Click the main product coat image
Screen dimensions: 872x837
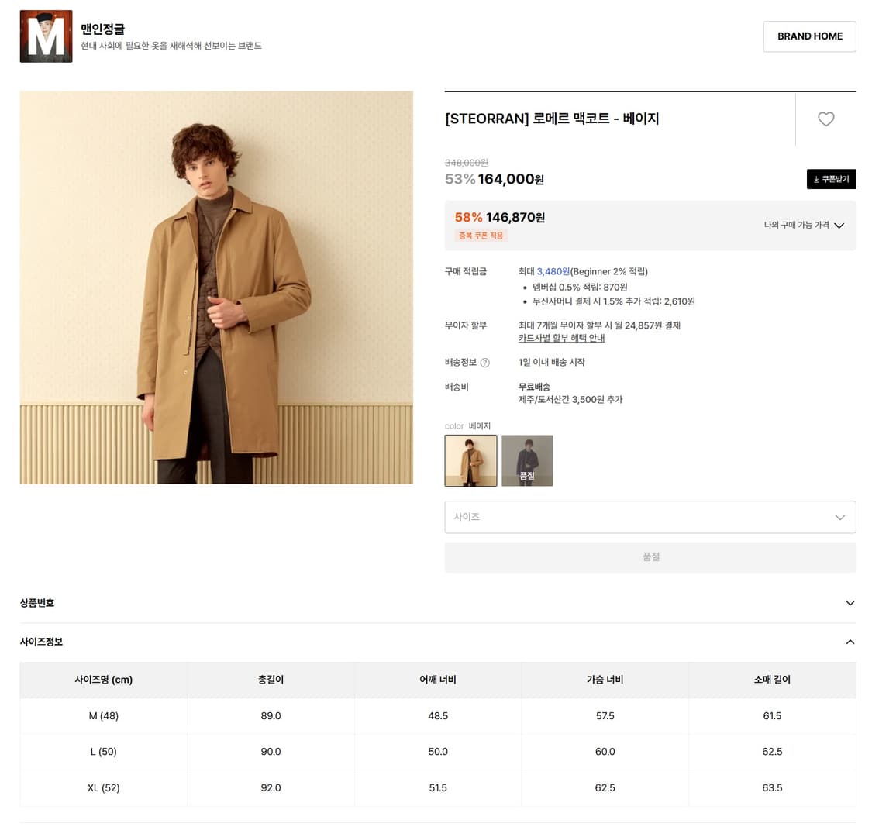[216, 288]
